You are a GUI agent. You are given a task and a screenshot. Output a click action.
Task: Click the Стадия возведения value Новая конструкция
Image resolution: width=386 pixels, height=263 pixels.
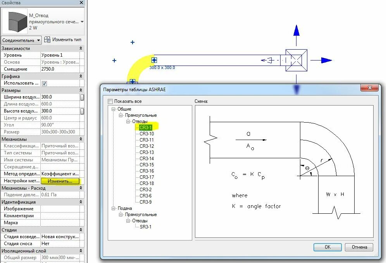pos(60,237)
